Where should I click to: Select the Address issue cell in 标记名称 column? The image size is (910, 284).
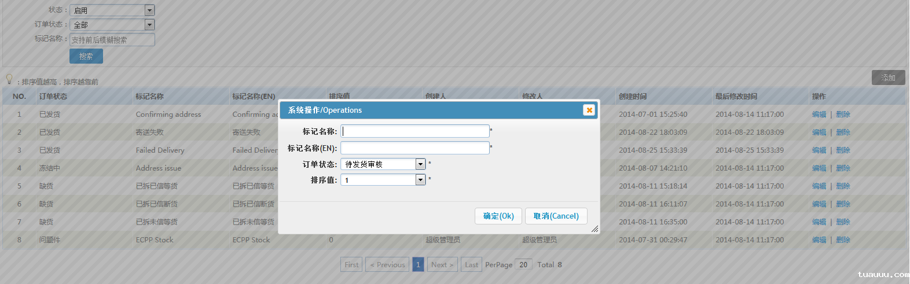point(159,168)
